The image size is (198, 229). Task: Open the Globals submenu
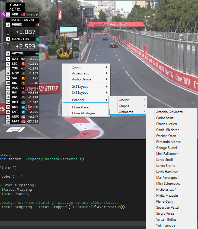(128, 100)
